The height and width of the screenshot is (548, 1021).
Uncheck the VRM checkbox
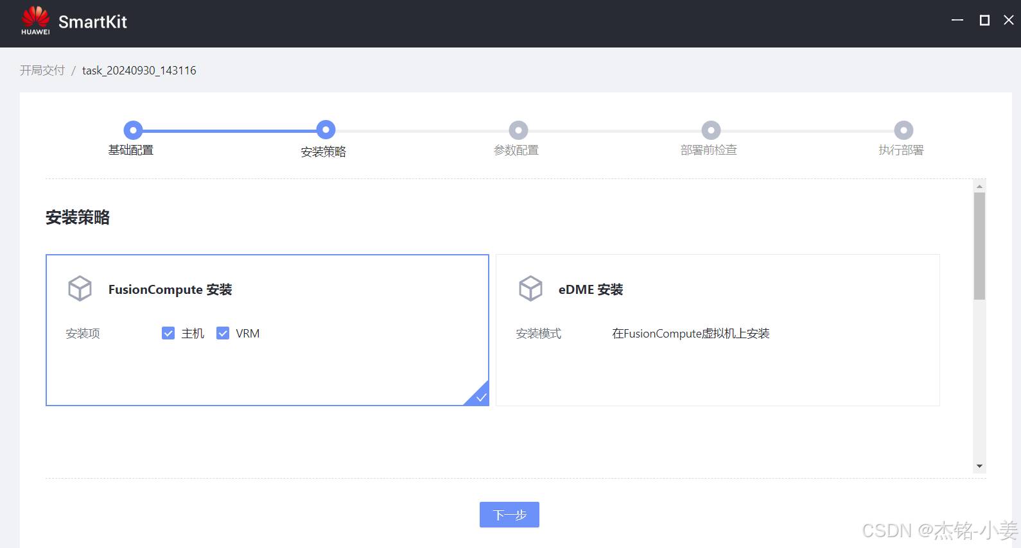pos(223,333)
